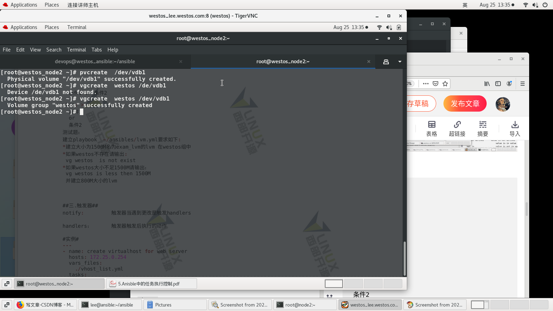This screenshot has height=311, width=553.
Task: Open the Tabs menu in the terminal
Action: pyautogui.click(x=97, y=50)
